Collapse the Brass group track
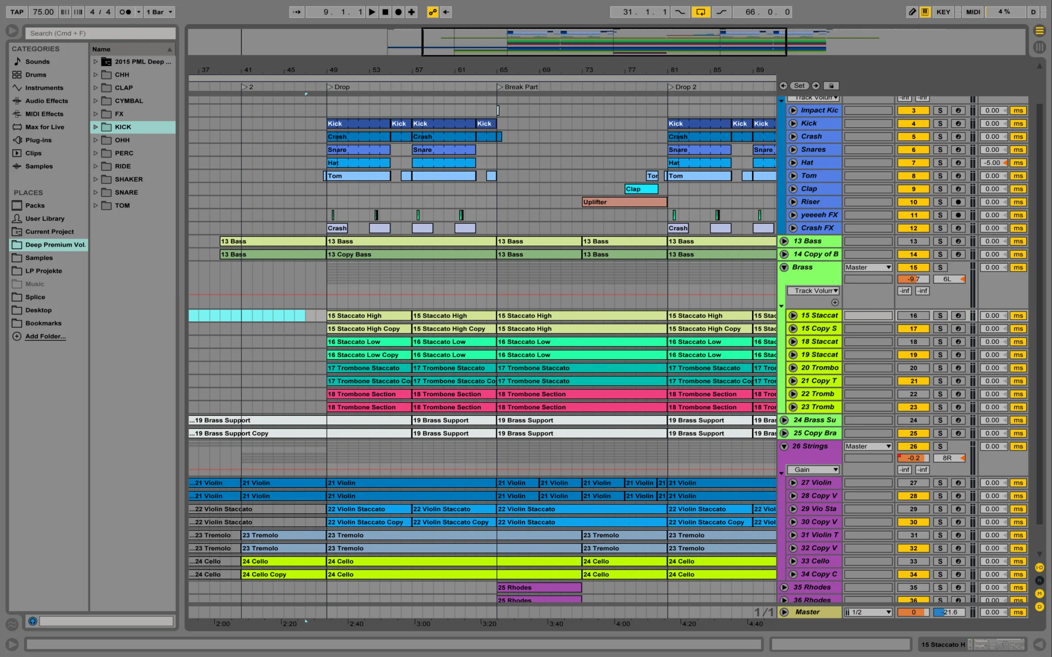 tap(784, 267)
